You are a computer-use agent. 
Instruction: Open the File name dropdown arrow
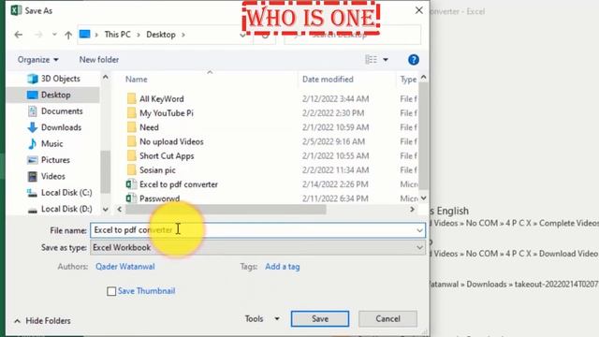pyautogui.click(x=419, y=230)
